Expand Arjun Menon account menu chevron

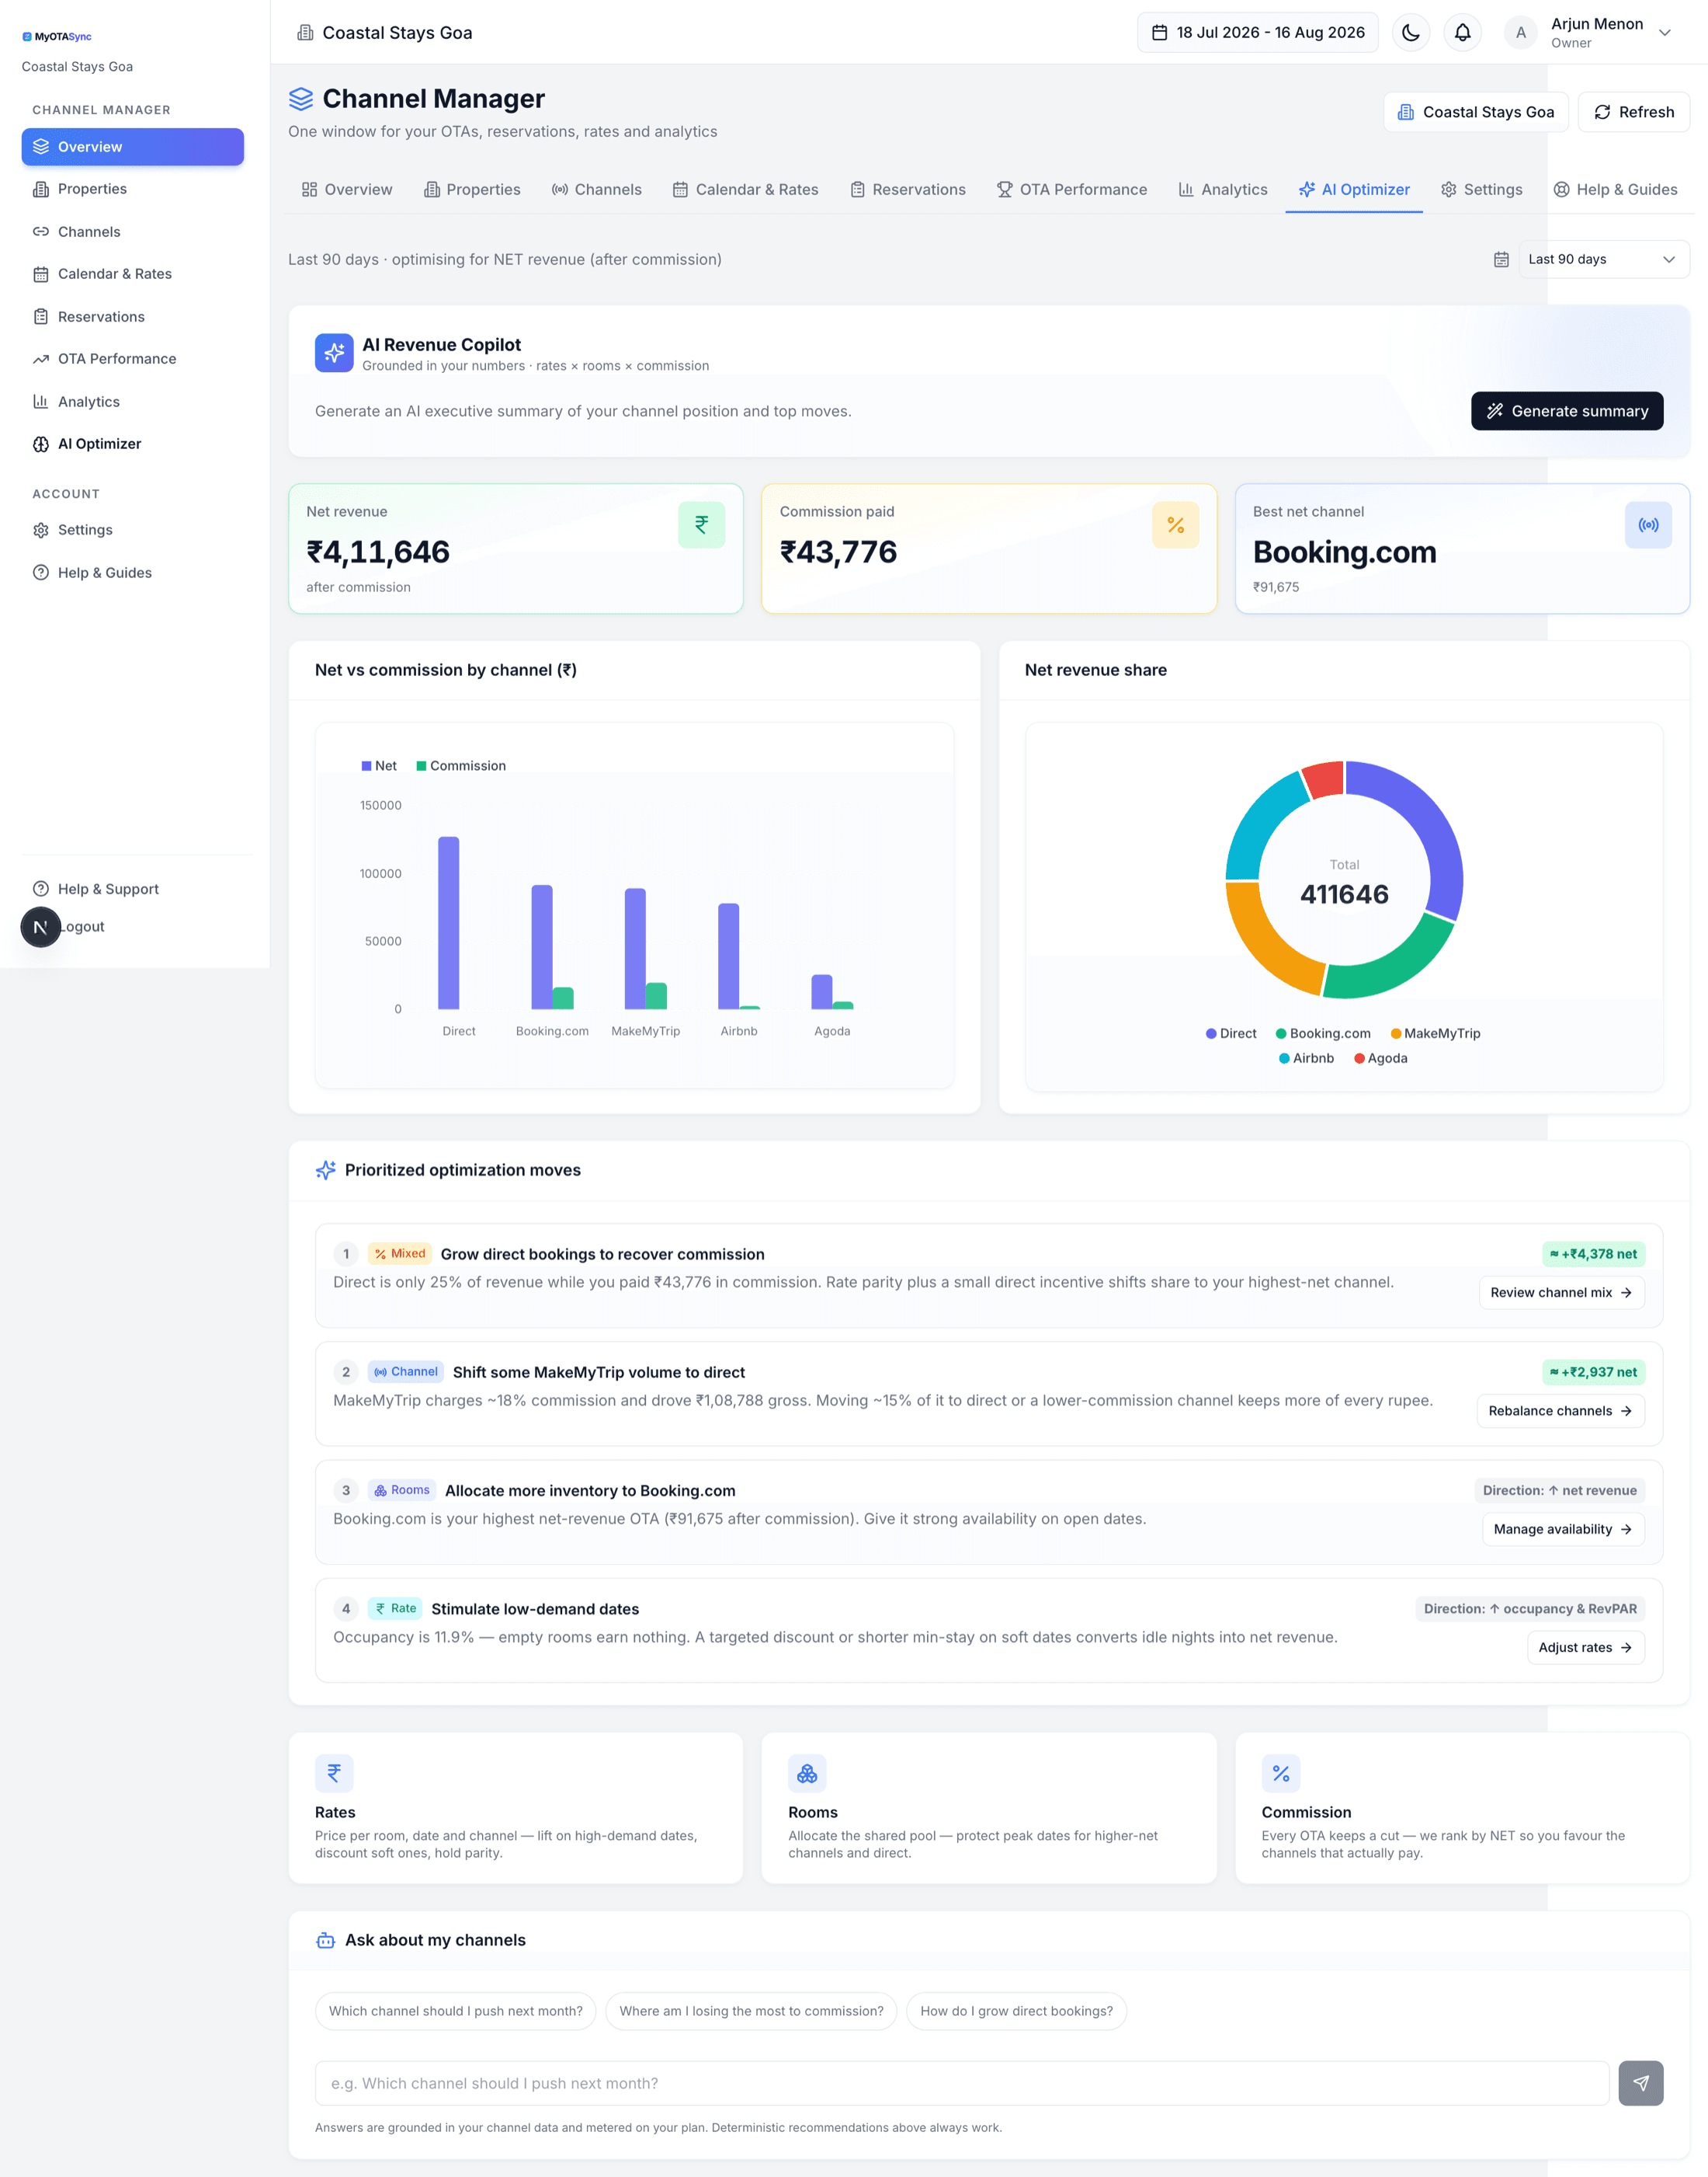pyautogui.click(x=1665, y=32)
